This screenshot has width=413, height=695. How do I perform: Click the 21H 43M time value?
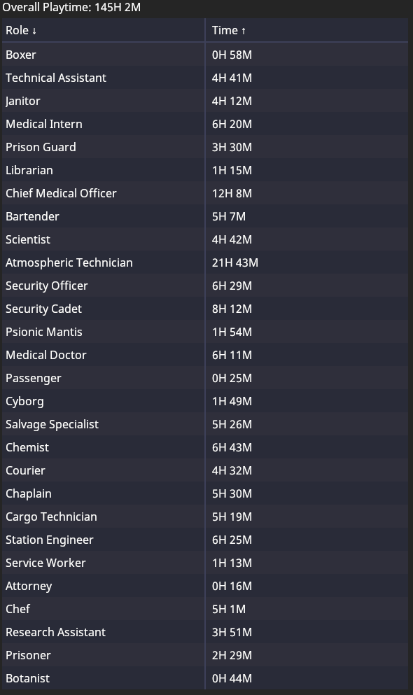point(235,262)
